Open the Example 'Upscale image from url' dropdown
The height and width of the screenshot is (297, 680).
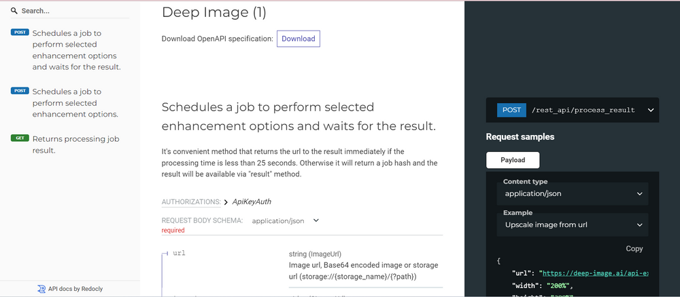(x=573, y=225)
